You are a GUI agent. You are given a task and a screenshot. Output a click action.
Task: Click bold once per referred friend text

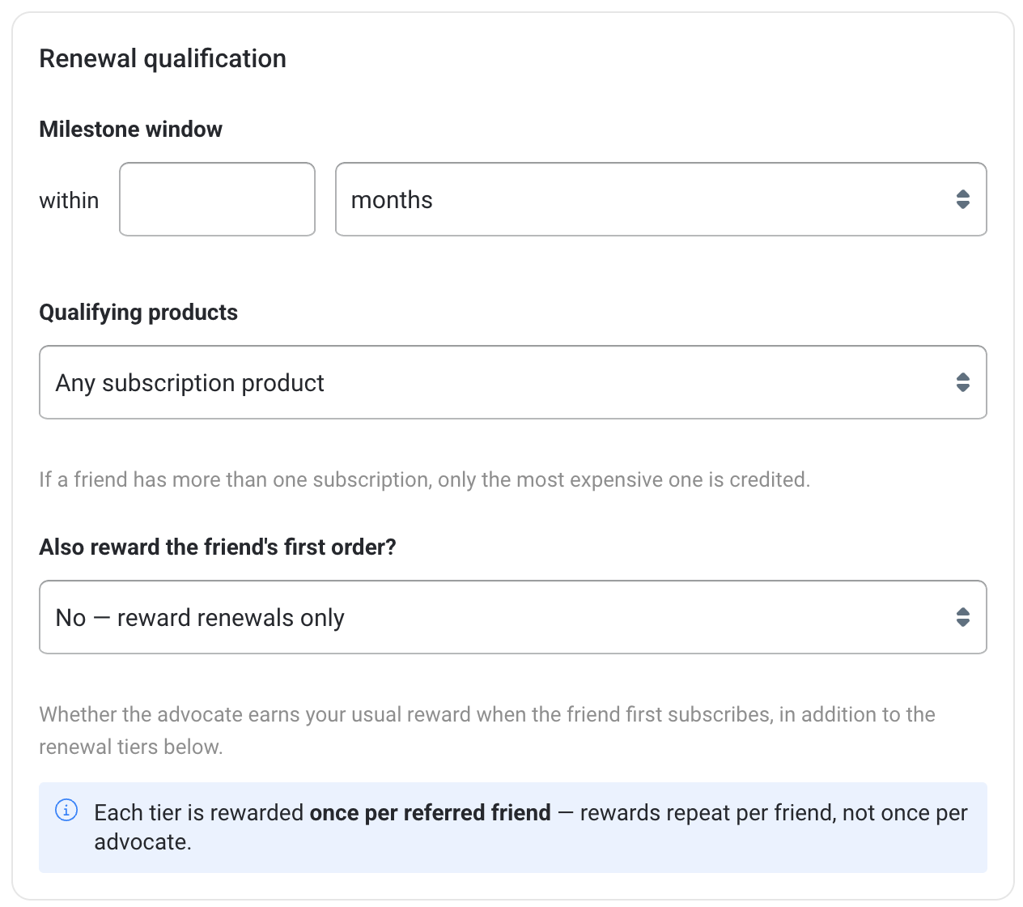point(431,812)
